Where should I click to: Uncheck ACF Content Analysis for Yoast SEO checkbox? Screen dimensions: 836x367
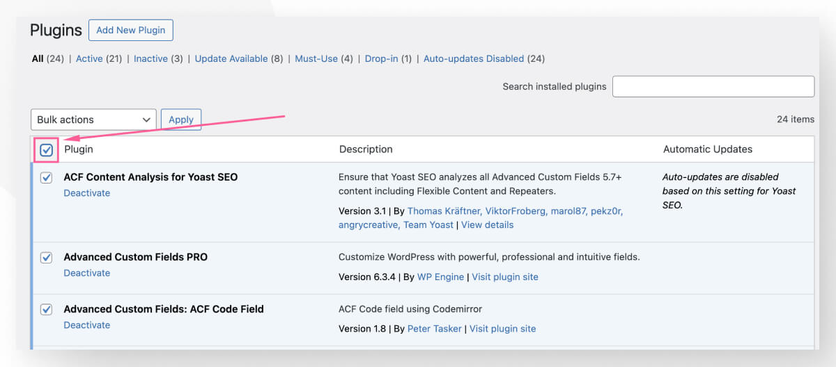[x=47, y=178]
